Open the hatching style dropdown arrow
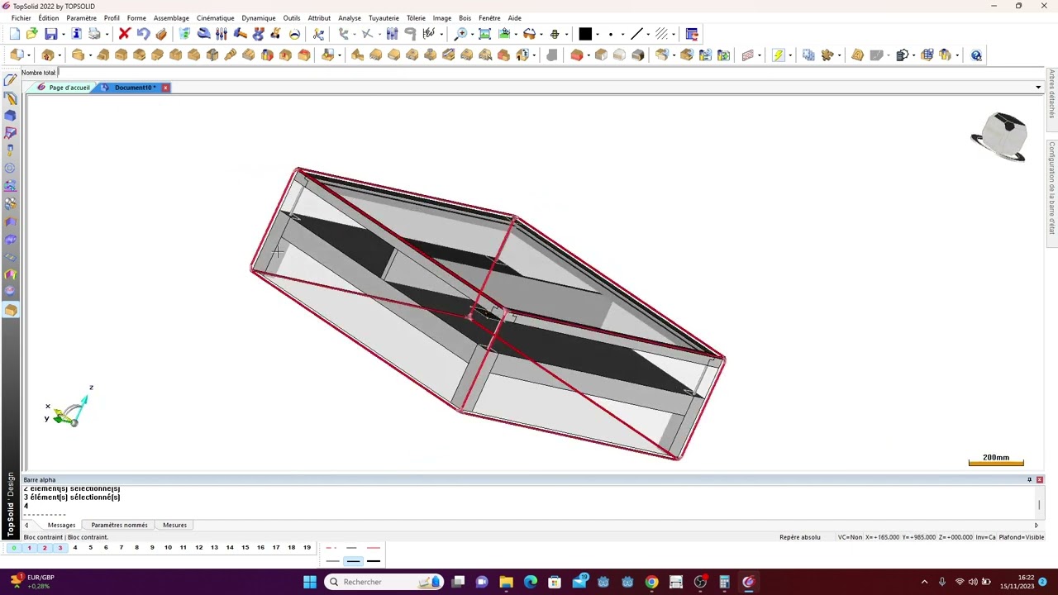The height and width of the screenshot is (595, 1058). [674, 35]
